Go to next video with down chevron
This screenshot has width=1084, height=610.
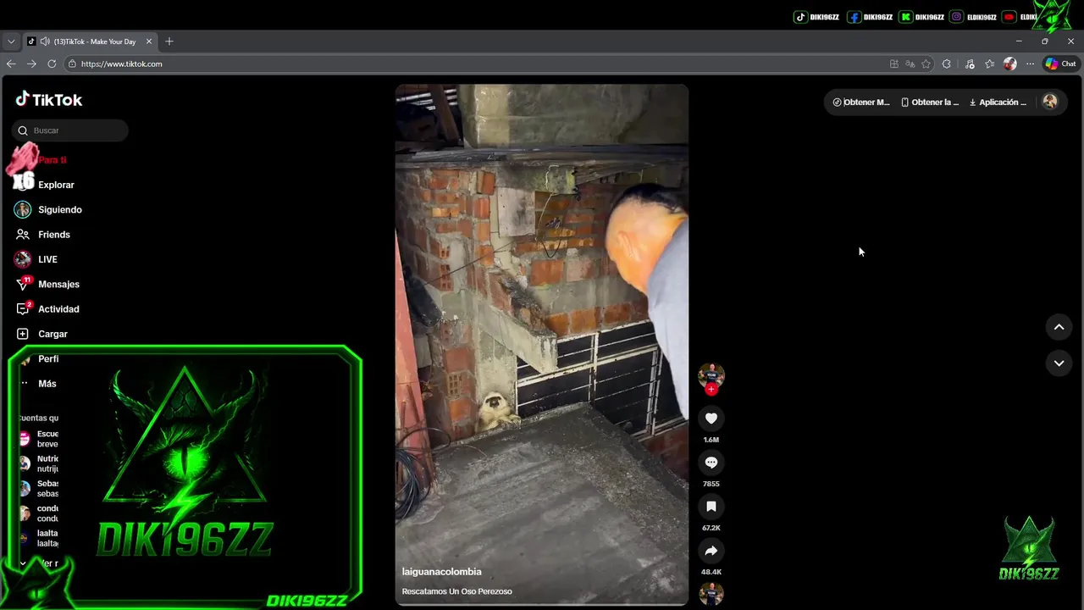[x=1059, y=363]
